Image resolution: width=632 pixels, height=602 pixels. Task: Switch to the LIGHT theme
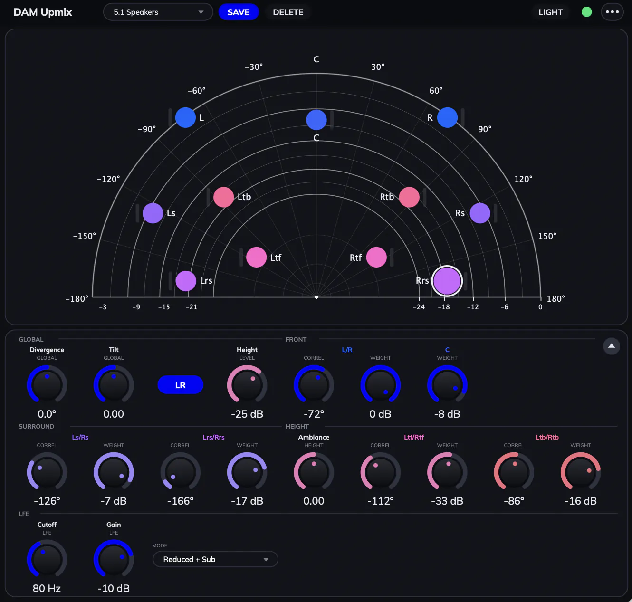click(x=550, y=12)
